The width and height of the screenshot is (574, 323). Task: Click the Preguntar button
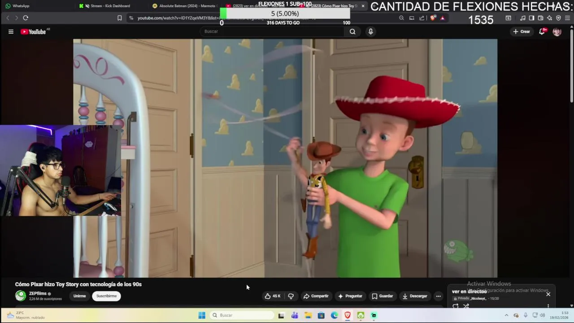click(x=350, y=296)
